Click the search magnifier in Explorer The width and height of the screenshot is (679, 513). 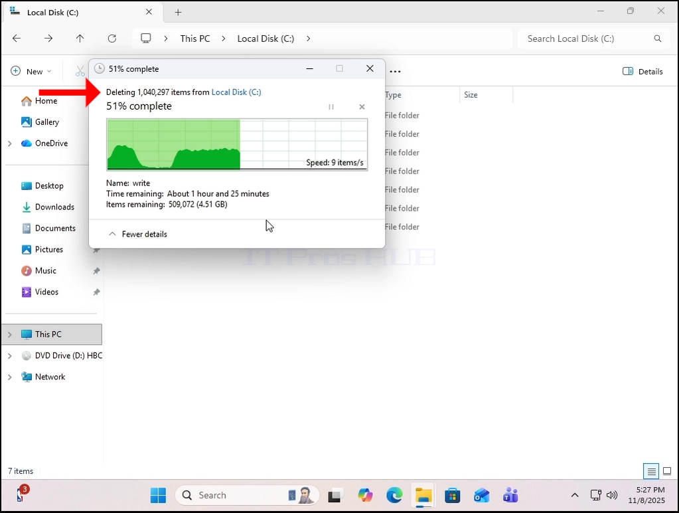pos(657,39)
